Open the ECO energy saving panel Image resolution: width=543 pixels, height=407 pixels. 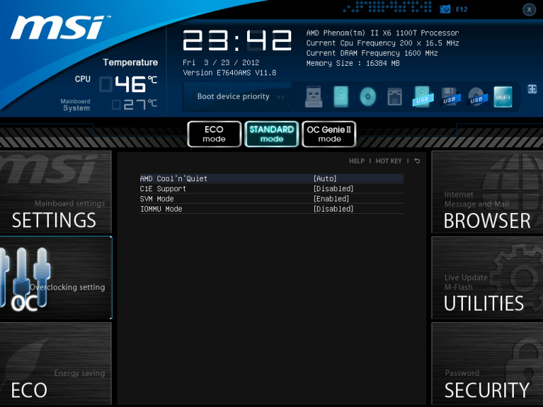click(x=56, y=364)
